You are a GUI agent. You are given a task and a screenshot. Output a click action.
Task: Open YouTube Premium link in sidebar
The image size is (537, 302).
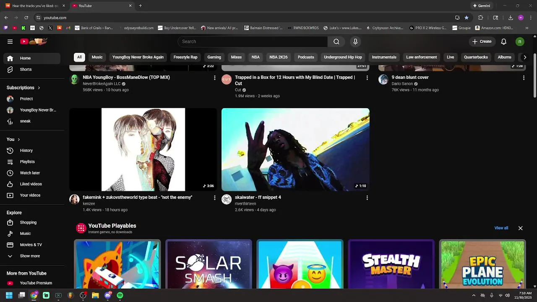point(32,283)
